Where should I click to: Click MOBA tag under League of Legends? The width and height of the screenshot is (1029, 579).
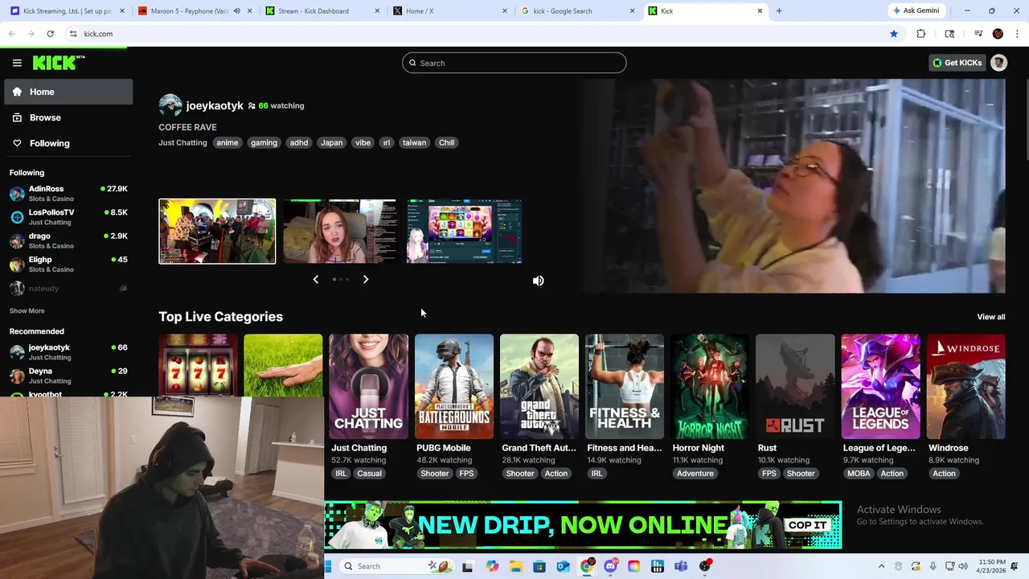pyautogui.click(x=859, y=474)
